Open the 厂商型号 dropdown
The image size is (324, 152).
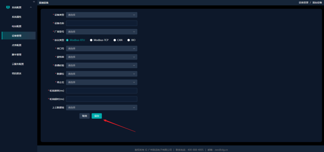pyautogui.click(x=101, y=32)
